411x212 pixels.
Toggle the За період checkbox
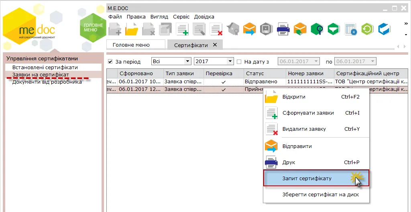pyautogui.click(x=110, y=62)
